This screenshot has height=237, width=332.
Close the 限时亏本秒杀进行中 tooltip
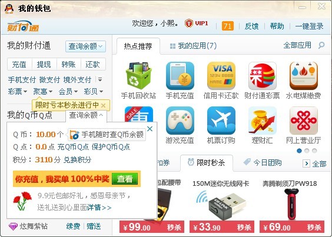click(x=104, y=105)
